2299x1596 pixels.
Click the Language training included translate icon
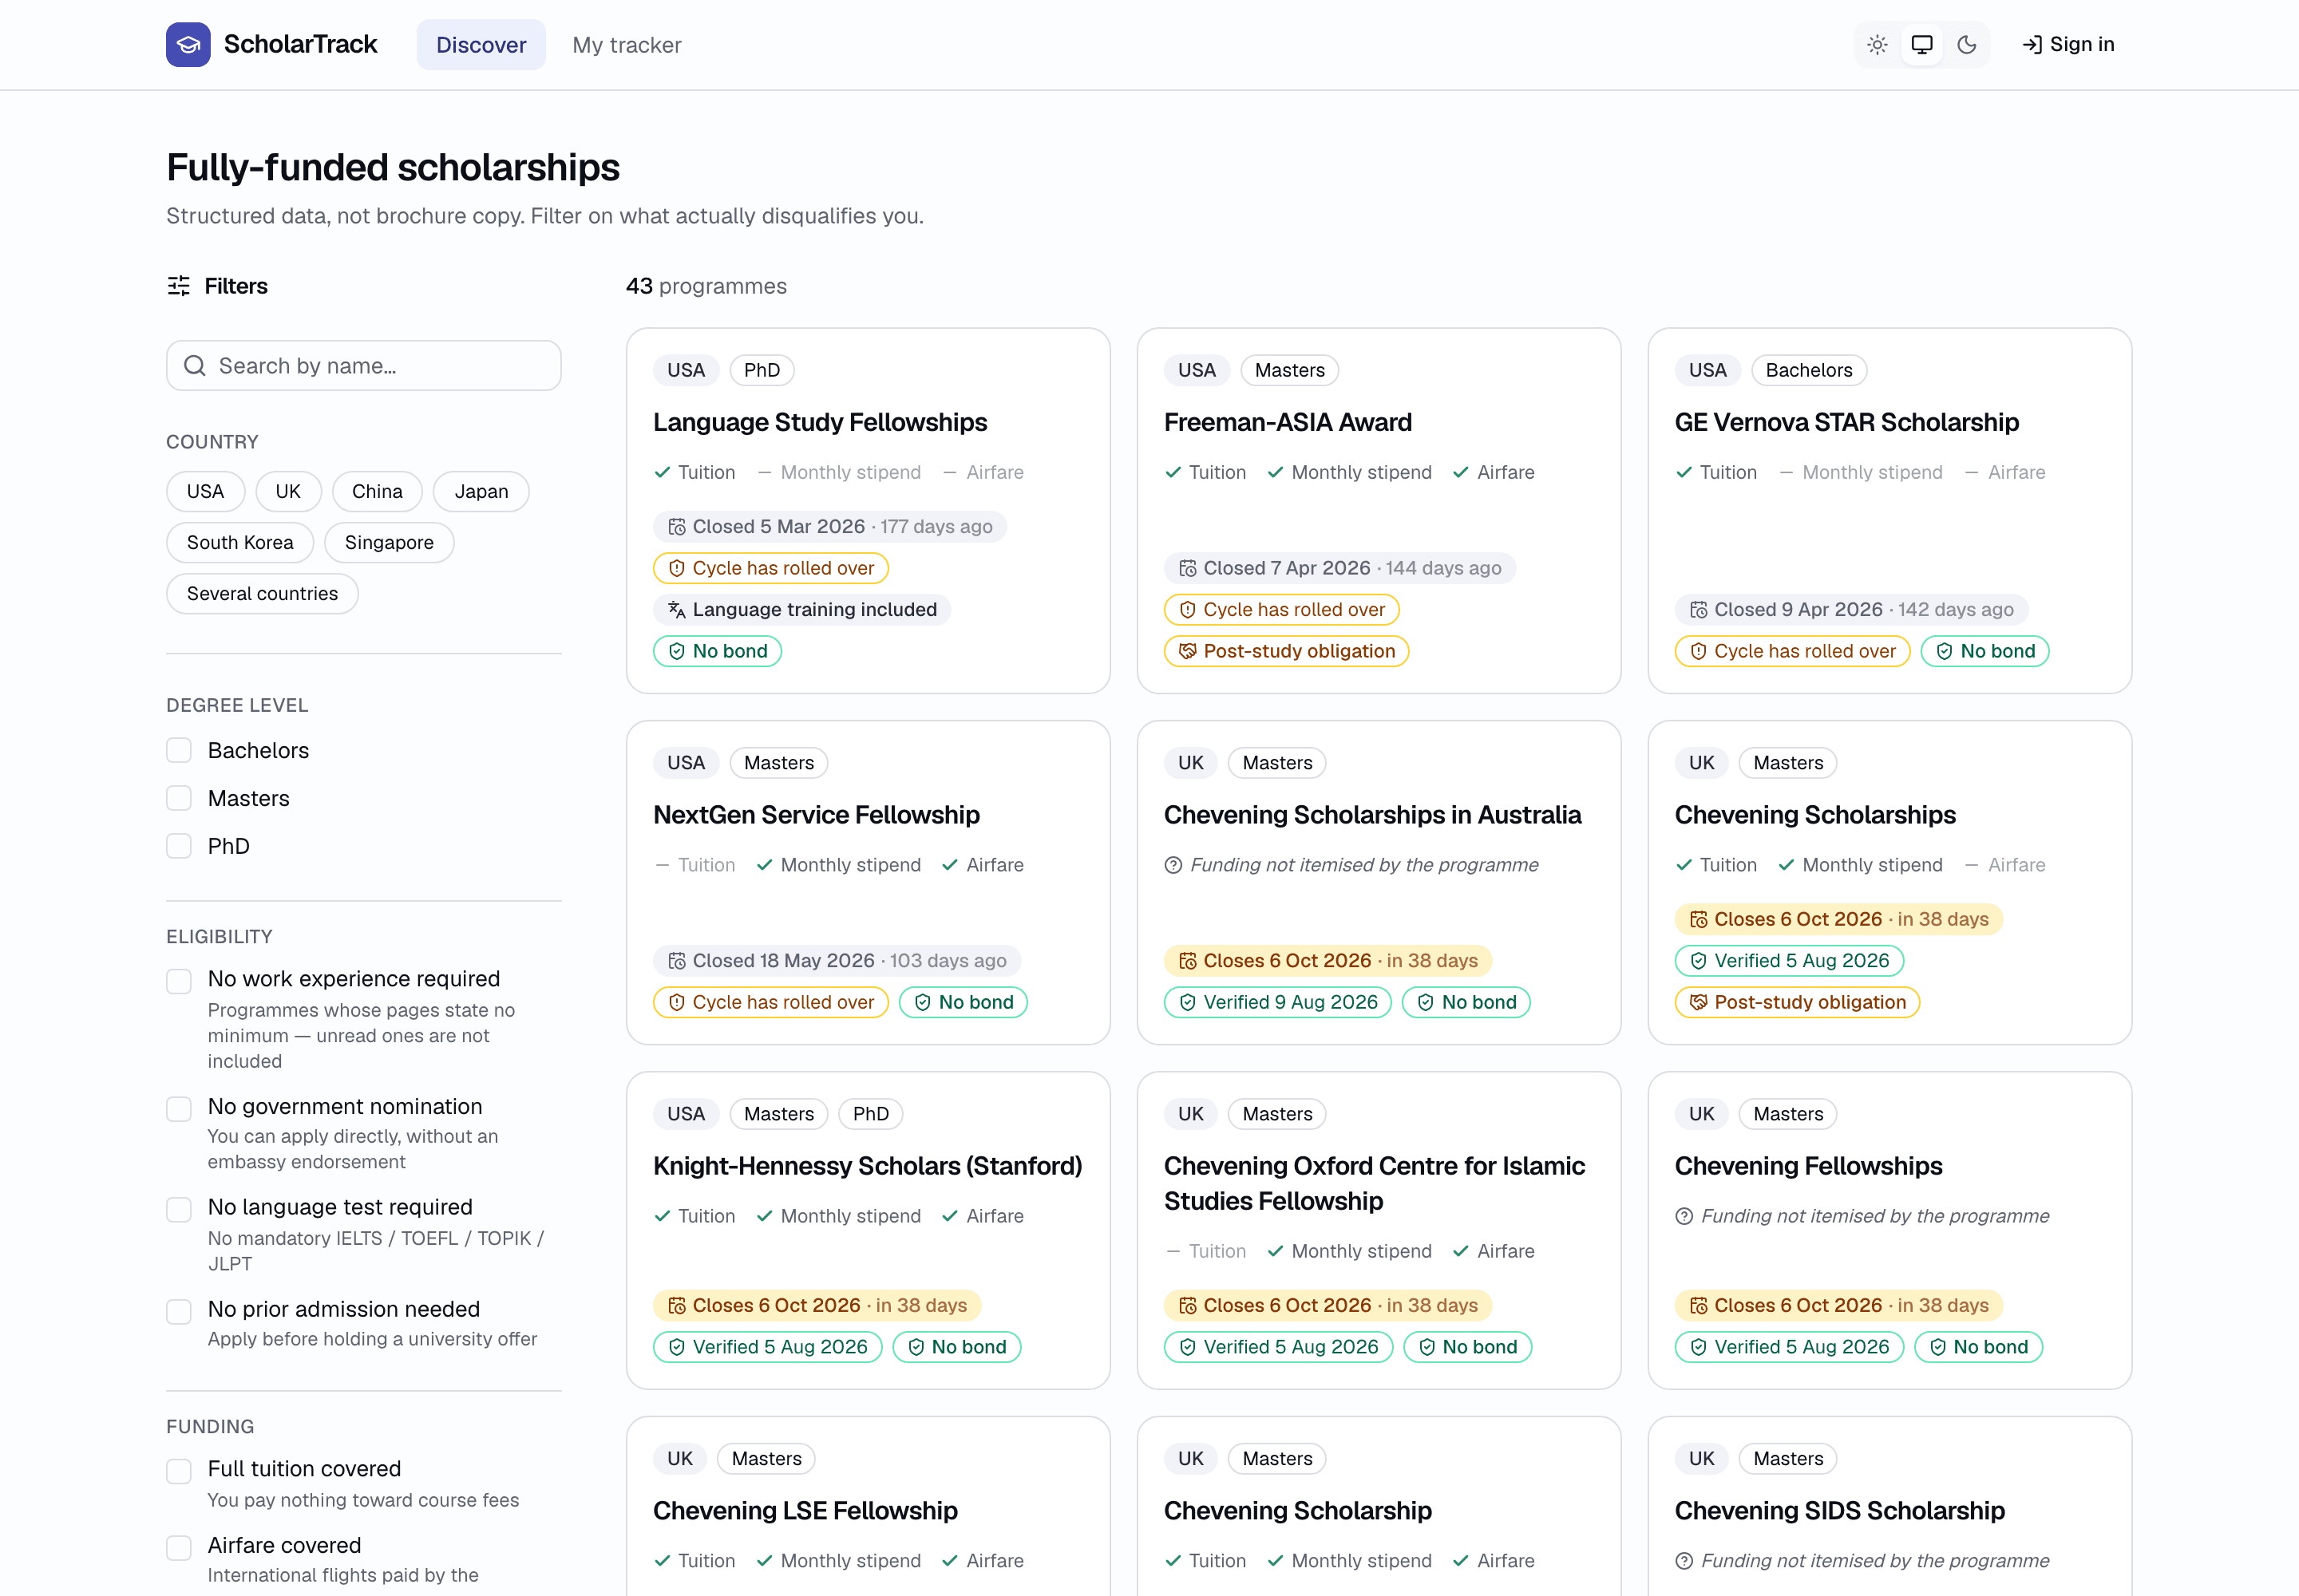coord(677,610)
